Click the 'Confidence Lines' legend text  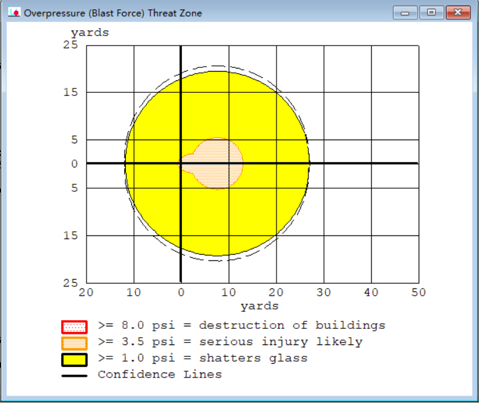point(159,374)
